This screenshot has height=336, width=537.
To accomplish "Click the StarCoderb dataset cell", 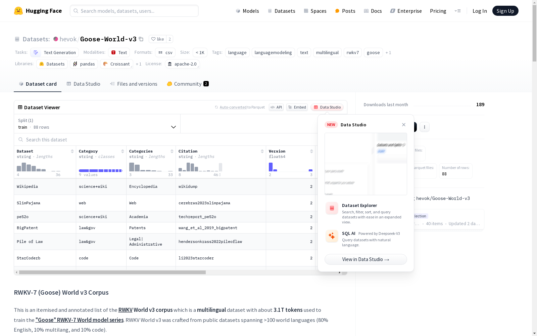I will pyautogui.click(x=45, y=258).
